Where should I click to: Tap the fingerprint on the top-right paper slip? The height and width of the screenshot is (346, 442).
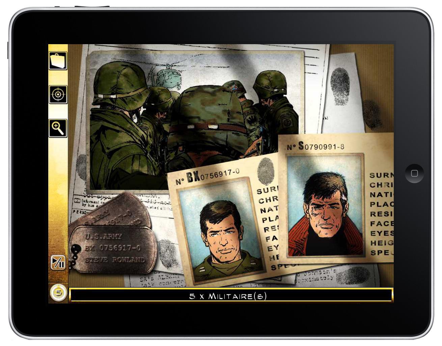click(340, 85)
